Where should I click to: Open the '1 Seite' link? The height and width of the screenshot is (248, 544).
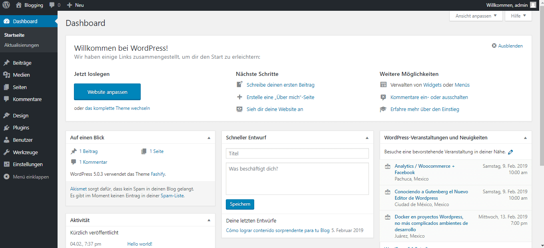pos(157,151)
